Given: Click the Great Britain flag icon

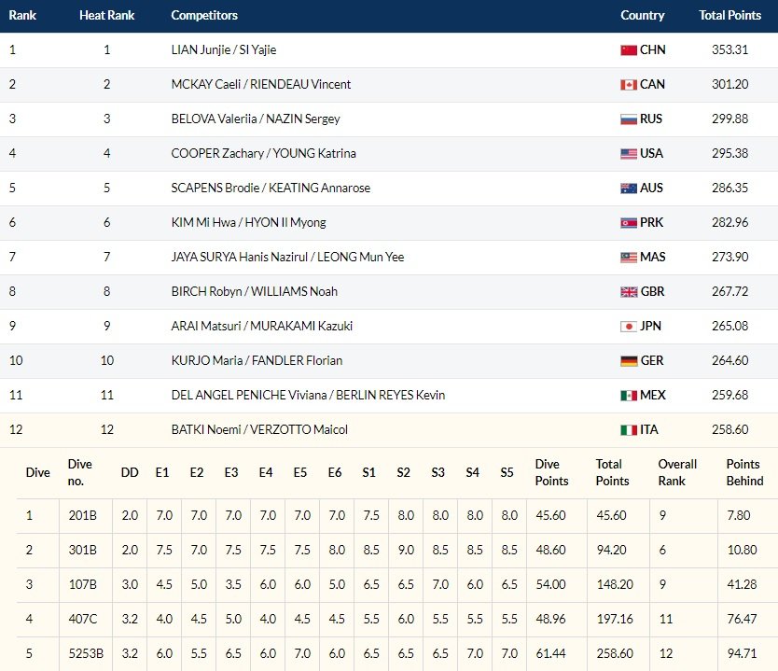Looking at the screenshot, I should pyautogui.click(x=629, y=292).
